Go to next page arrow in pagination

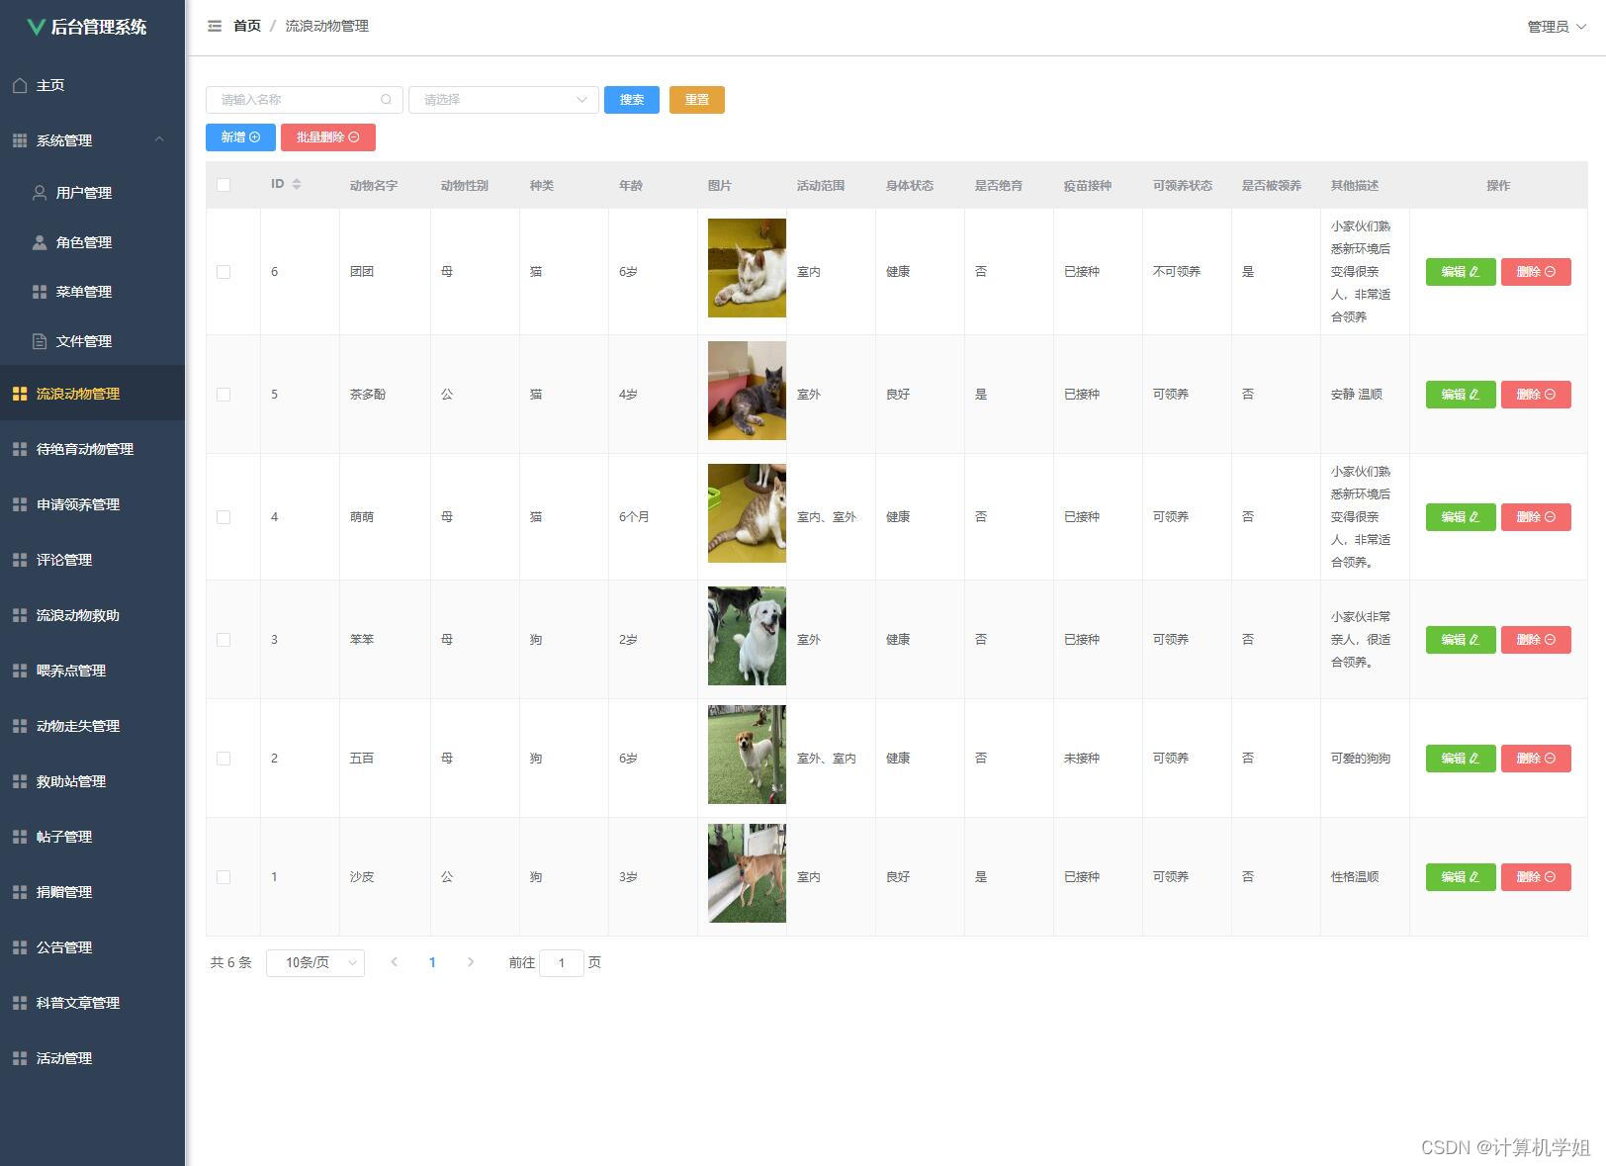point(471,962)
